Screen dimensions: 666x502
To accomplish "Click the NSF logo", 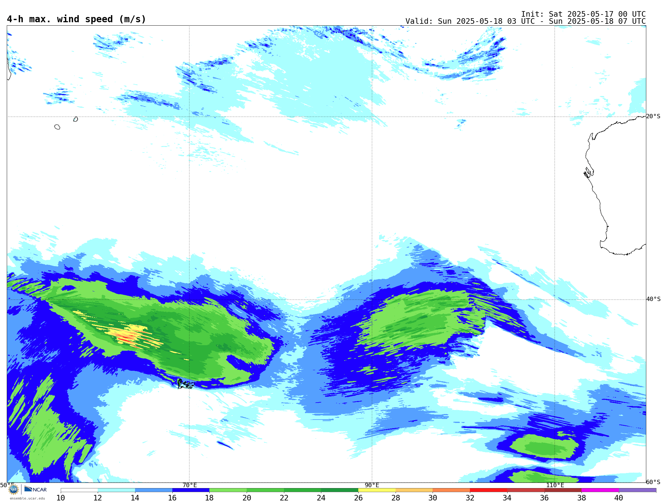I will [14, 489].
